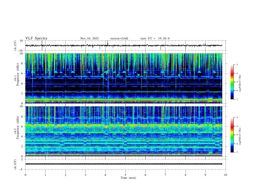Click the ch.1 colorbar log(PSD) label

(x=240, y=84)
